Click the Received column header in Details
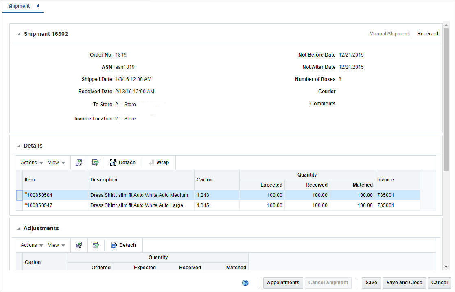The height and width of the screenshot is (292, 455). point(307,185)
